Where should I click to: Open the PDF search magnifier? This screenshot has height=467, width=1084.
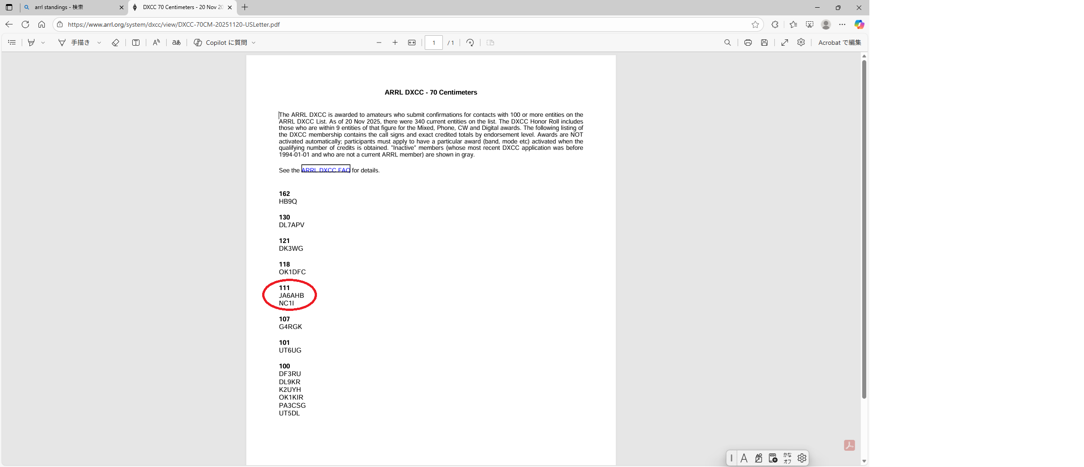click(728, 43)
